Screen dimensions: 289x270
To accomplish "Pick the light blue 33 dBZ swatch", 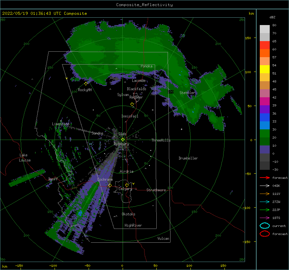I will [265, 125].
